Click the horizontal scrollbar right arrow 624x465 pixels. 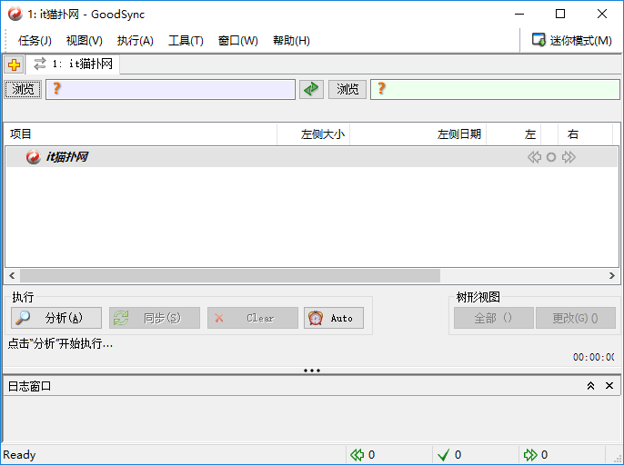coord(611,275)
